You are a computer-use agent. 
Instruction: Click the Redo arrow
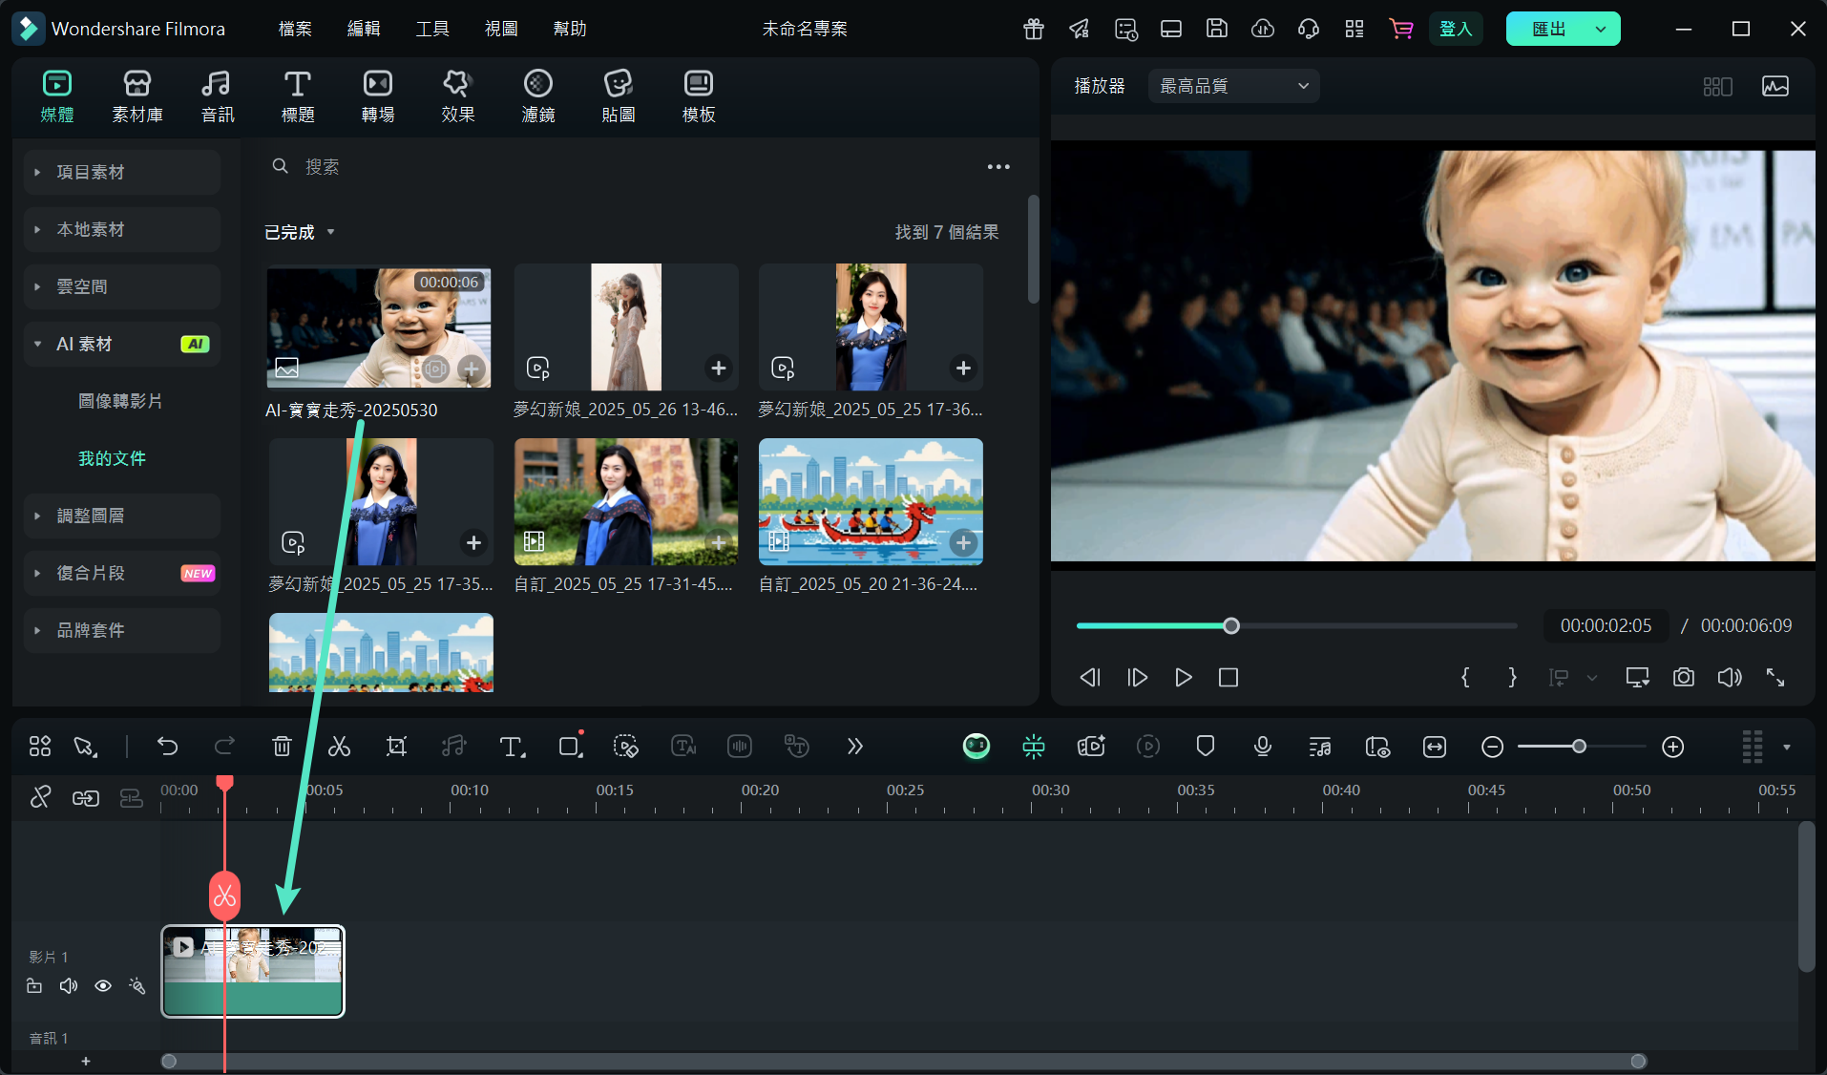(225, 747)
